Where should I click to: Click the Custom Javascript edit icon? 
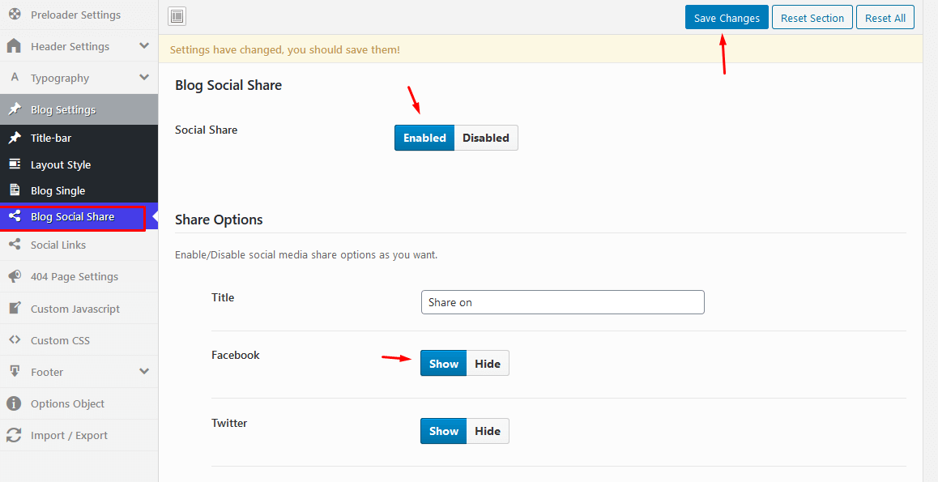[x=14, y=309]
